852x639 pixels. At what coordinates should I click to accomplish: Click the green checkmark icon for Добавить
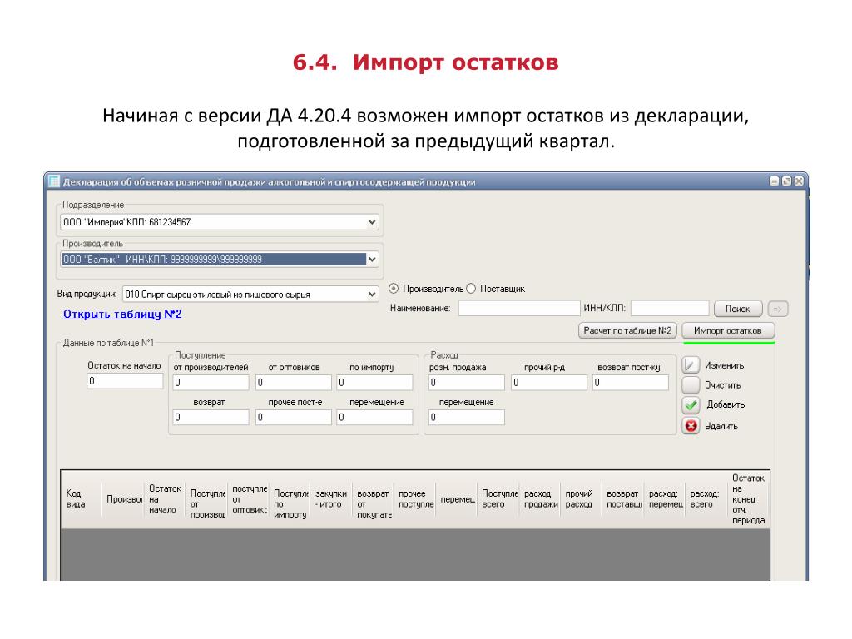[x=691, y=405]
